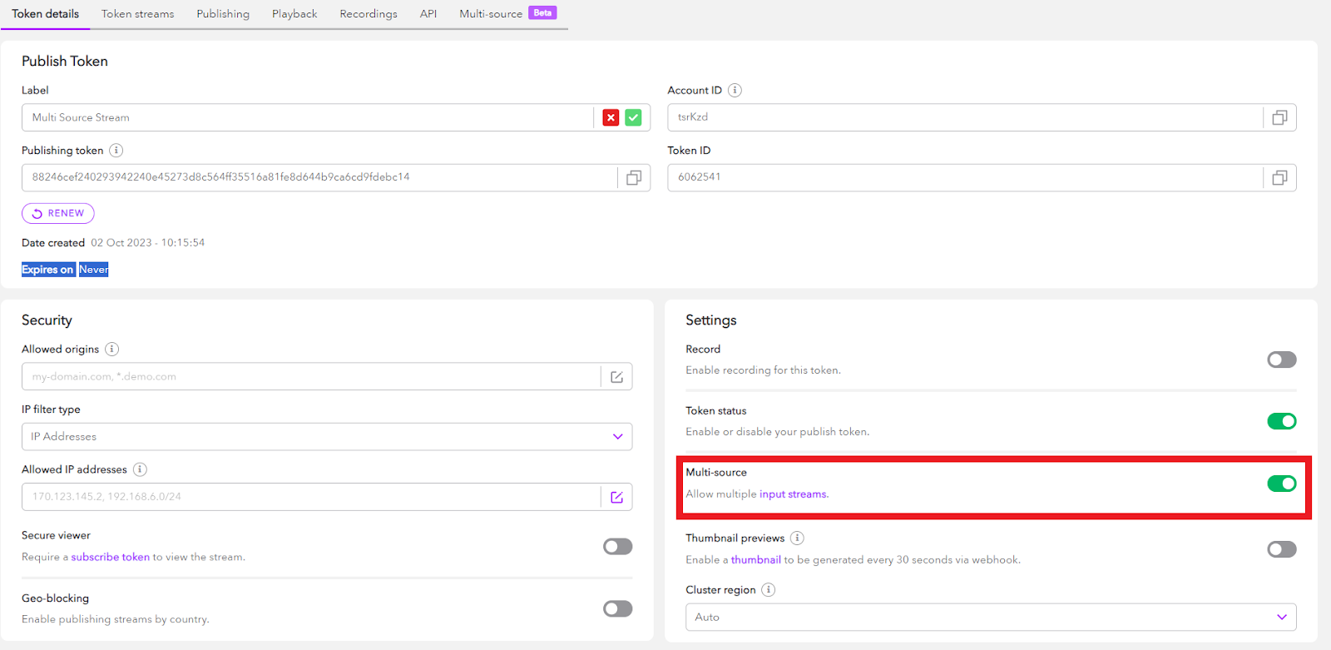Click into the Label text field
Viewport: 1331px width, 650px height.
(x=308, y=118)
